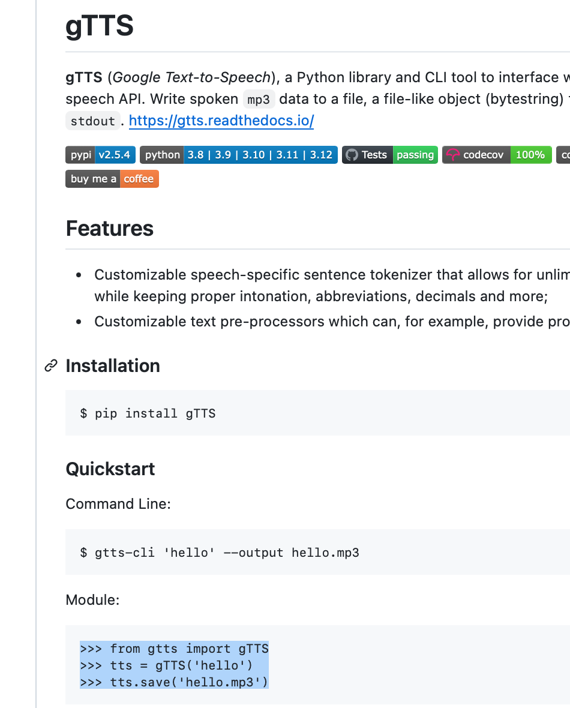Click the Installation section heading text
Screen dimensions: 570x708
pyautogui.click(x=113, y=366)
